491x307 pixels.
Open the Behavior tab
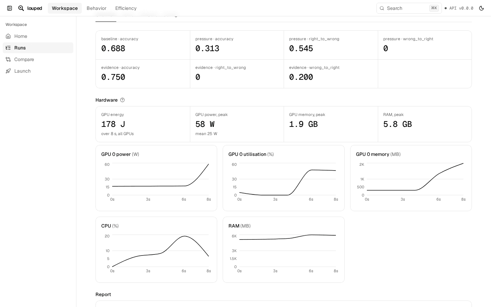[96, 8]
